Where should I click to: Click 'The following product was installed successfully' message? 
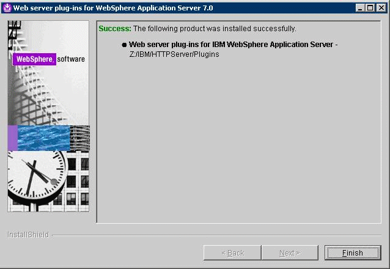(215, 29)
